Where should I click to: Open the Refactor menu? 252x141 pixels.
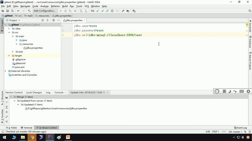[x=55, y=6]
